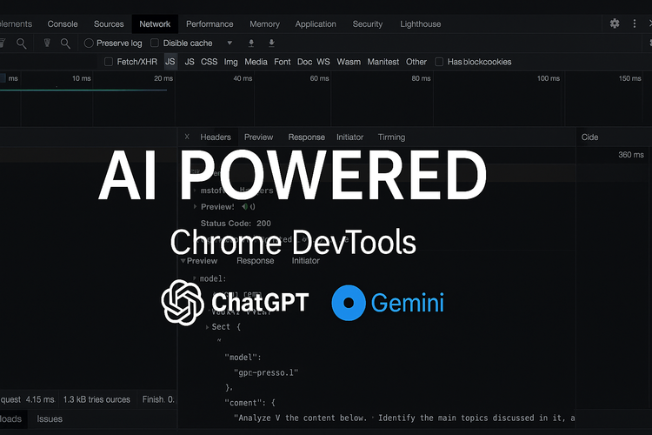Click the filter funnel icon
The width and height of the screenshot is (652, 435).
click(x=47, y=43)
